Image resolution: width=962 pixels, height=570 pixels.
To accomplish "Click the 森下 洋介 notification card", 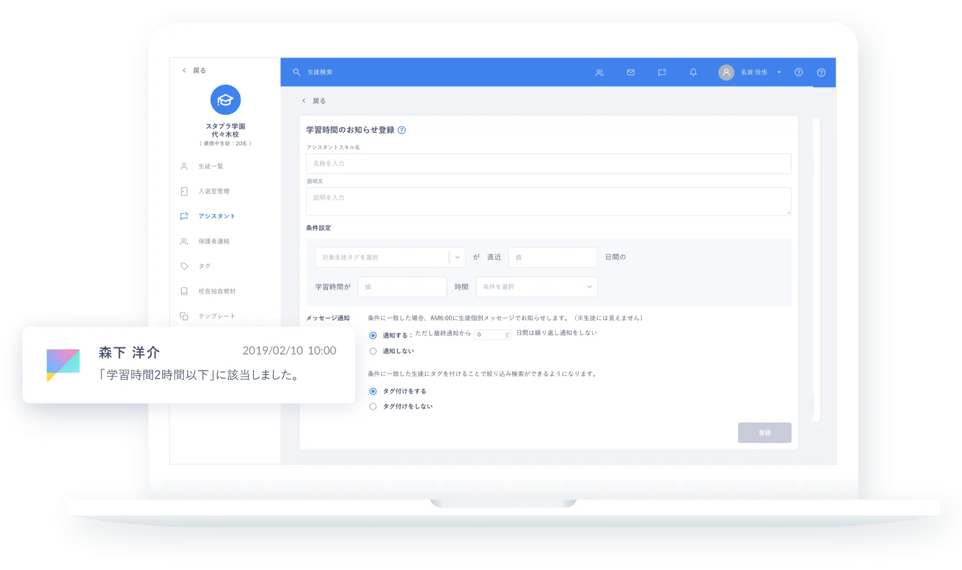I will coord(189,365).
